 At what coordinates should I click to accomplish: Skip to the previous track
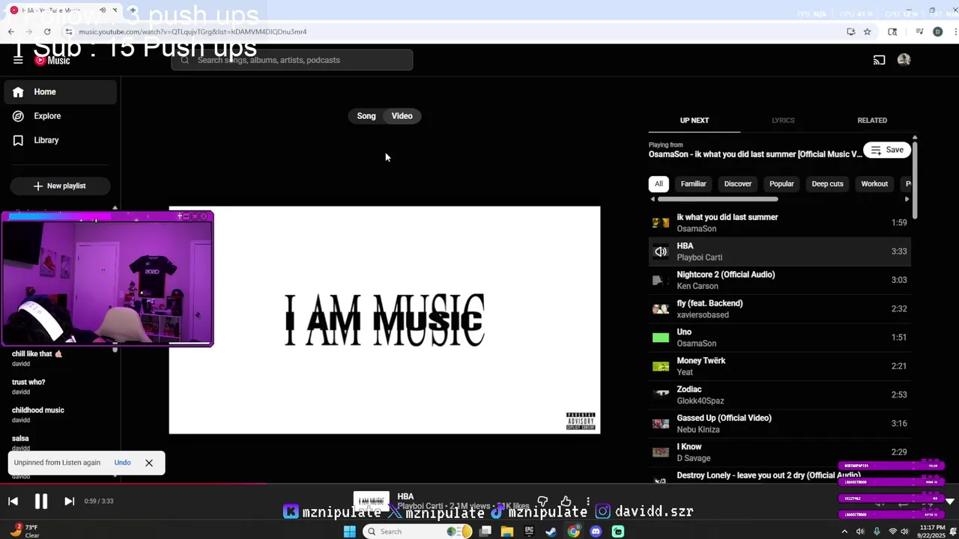13,501
